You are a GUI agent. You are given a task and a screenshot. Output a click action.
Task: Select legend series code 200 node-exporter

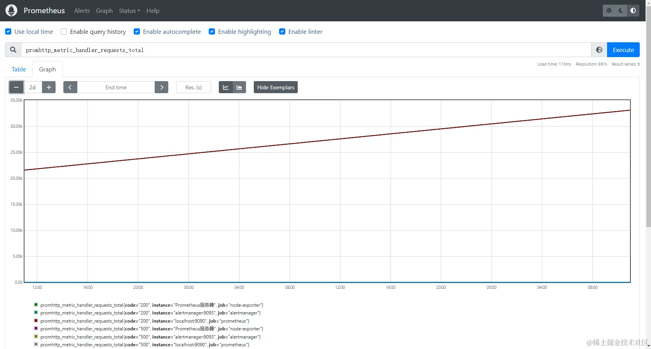click(152, 305)
